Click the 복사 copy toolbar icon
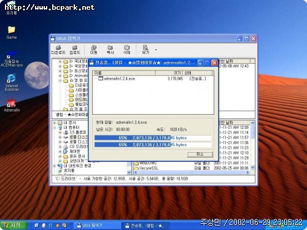 pos(110,50)
